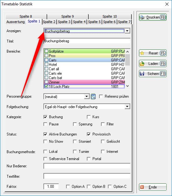This screenshot has width=172, height=196.
Task: Select the Spalte 10 tab
Action: [x=110, y=16]
